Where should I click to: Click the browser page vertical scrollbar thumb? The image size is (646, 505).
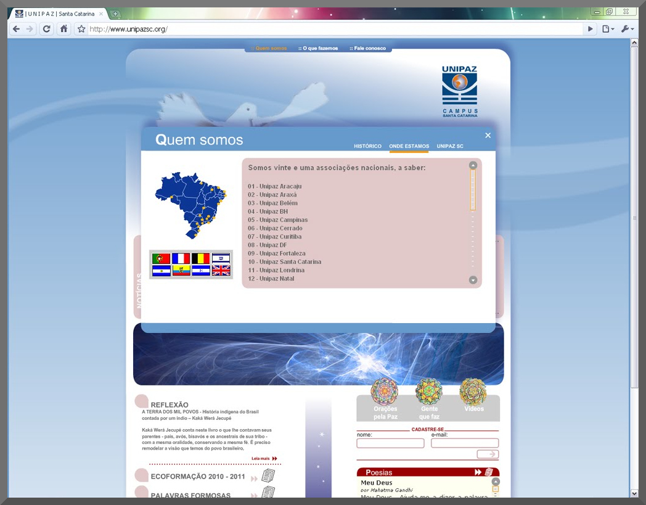pos(634,218)
